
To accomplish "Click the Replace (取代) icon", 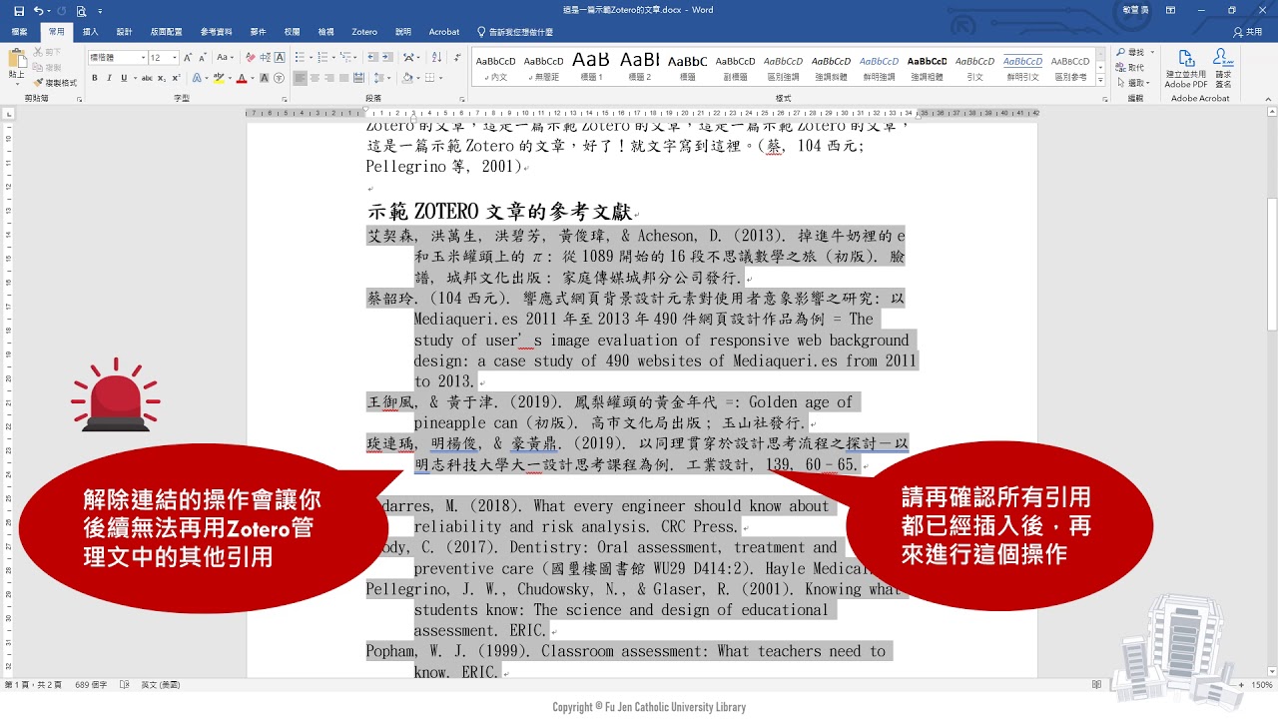I will tap(1131, 67).
